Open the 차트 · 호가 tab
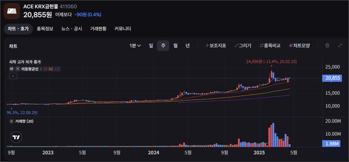The image size is (349, 162). click(x=18, y=29)
